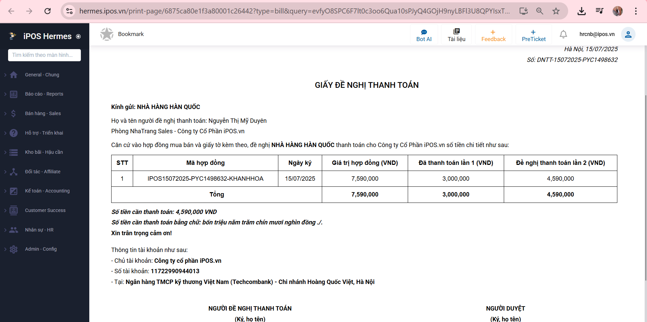
Task: Click account number 11722990944013
Action: 175,271
